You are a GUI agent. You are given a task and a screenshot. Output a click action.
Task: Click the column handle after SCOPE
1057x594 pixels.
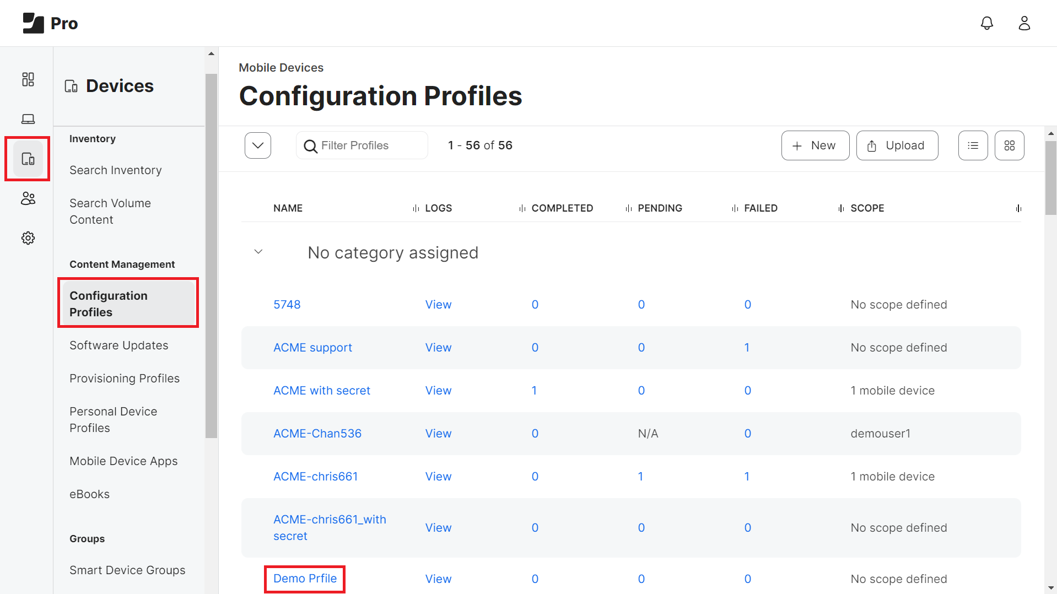click(x=1018, y=208)
